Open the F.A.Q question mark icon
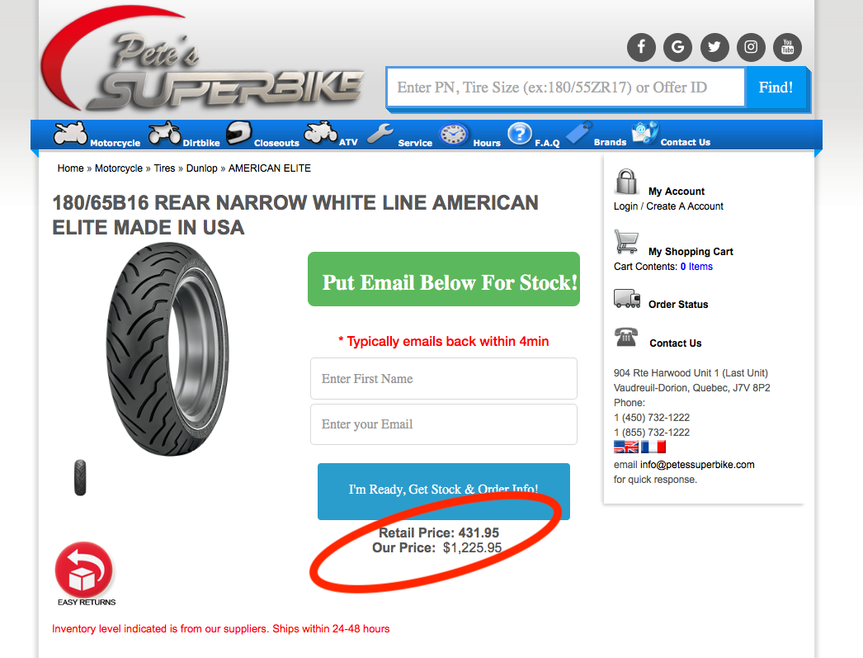863x658 pixels. [x=520, y=134]
